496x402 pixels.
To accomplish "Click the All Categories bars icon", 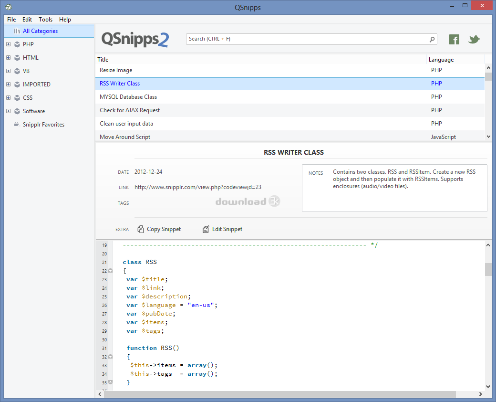I will pyautogui.click(x=17, y=31).
